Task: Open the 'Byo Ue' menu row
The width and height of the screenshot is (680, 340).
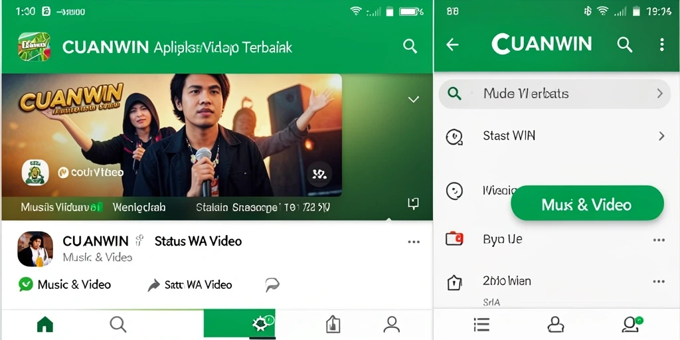Action: click(x=555, y=239)
